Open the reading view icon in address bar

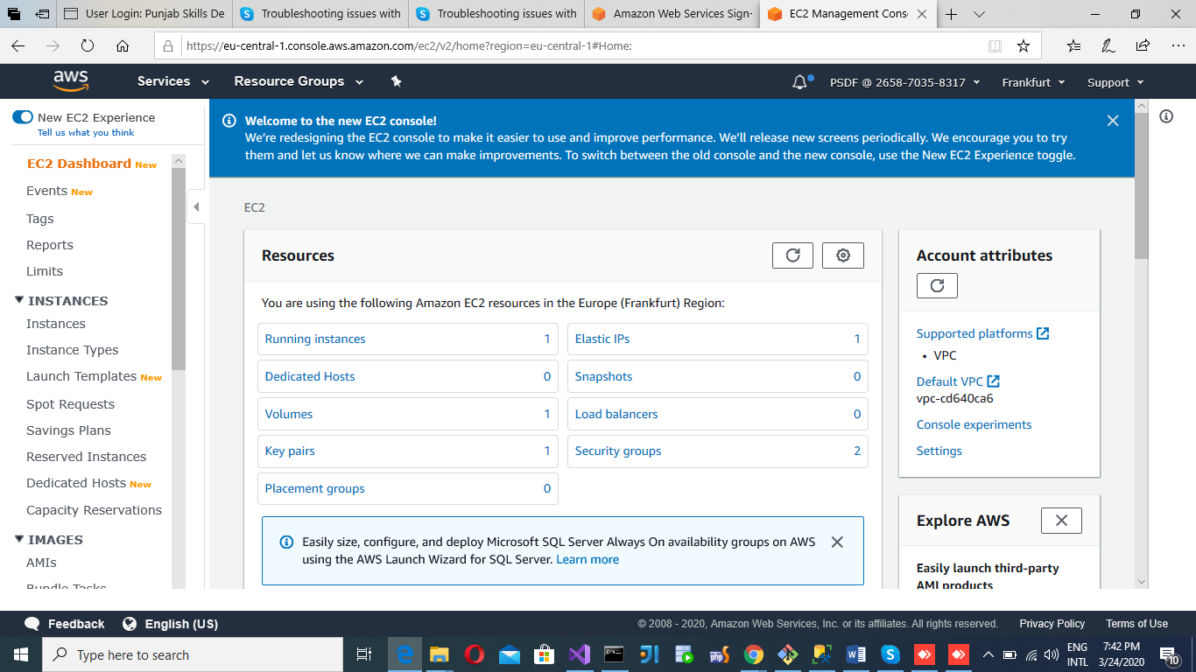pyautogui.click(x=995, y=45)
